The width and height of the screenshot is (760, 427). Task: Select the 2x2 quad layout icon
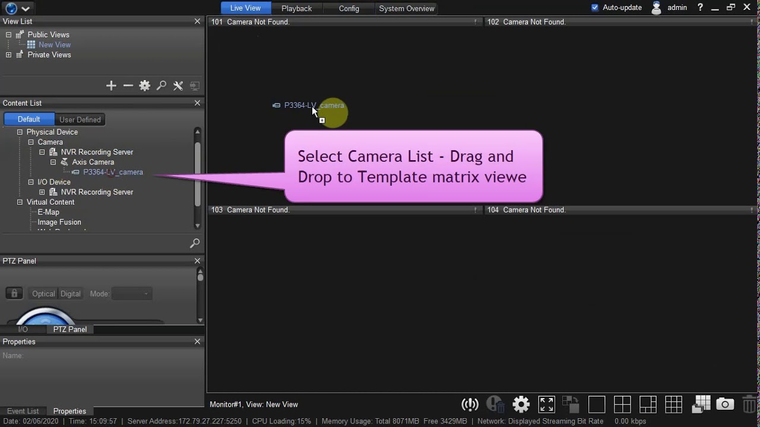coord(622,404)
